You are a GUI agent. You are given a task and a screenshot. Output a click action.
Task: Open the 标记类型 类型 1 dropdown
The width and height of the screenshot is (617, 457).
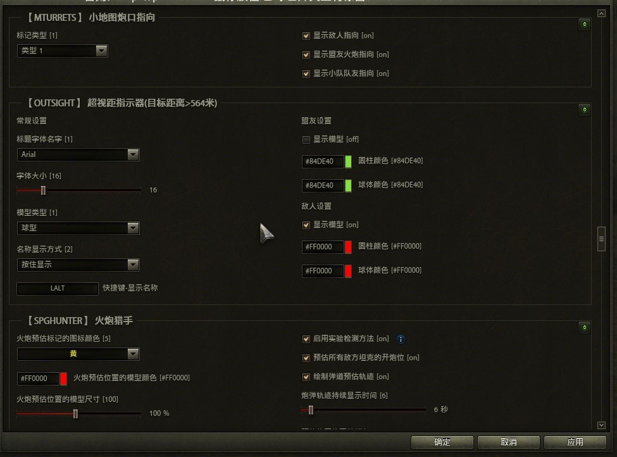(63, 51)
